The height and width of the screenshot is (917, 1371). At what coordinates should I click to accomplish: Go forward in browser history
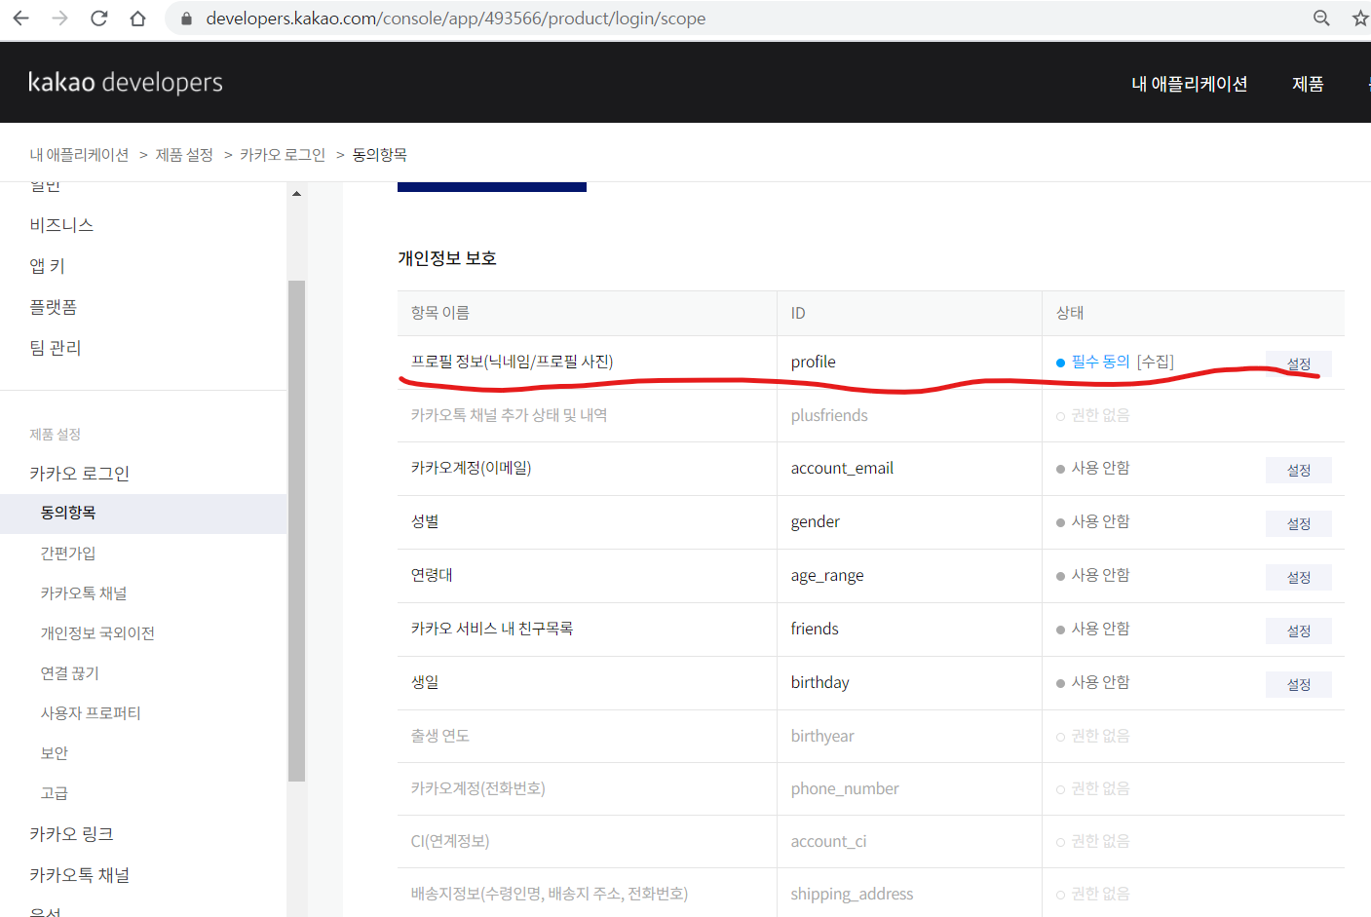59,19
